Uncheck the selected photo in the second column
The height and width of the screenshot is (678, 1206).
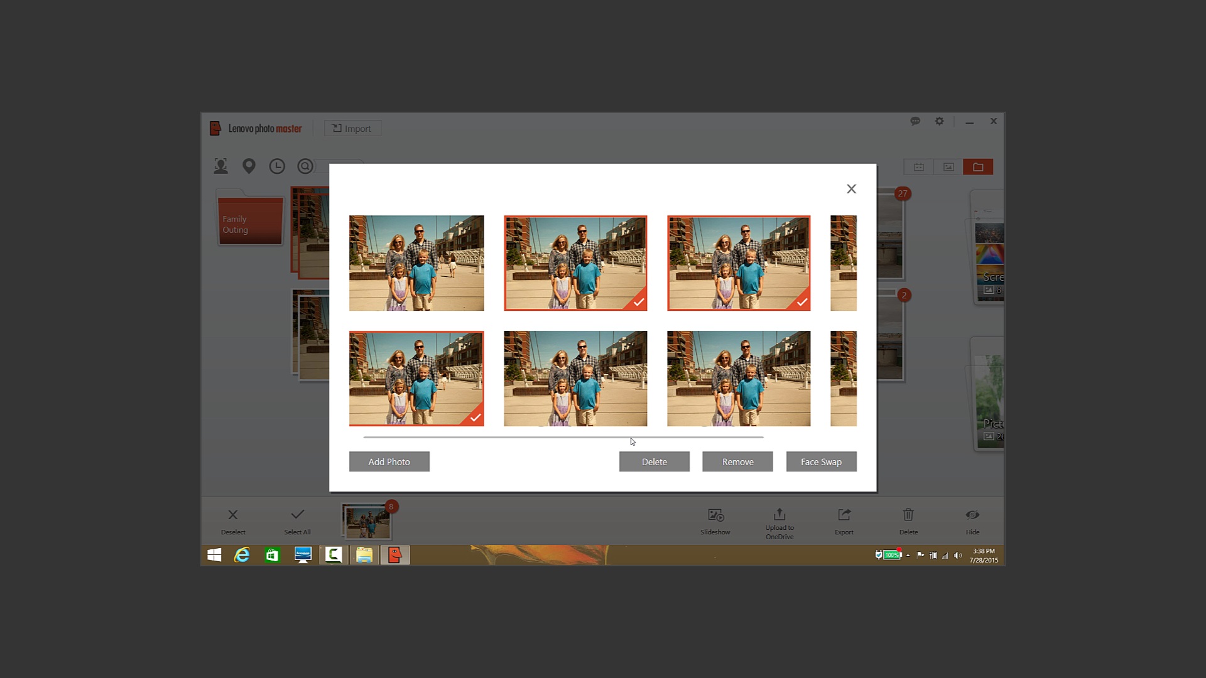click(639, 302)
